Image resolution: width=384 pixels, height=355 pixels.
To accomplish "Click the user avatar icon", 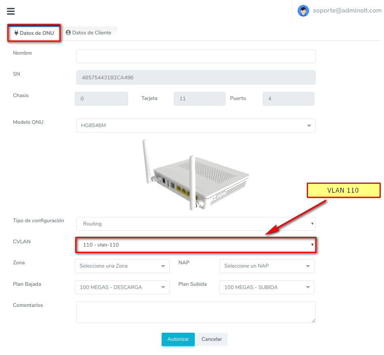I will click(303, 11).
